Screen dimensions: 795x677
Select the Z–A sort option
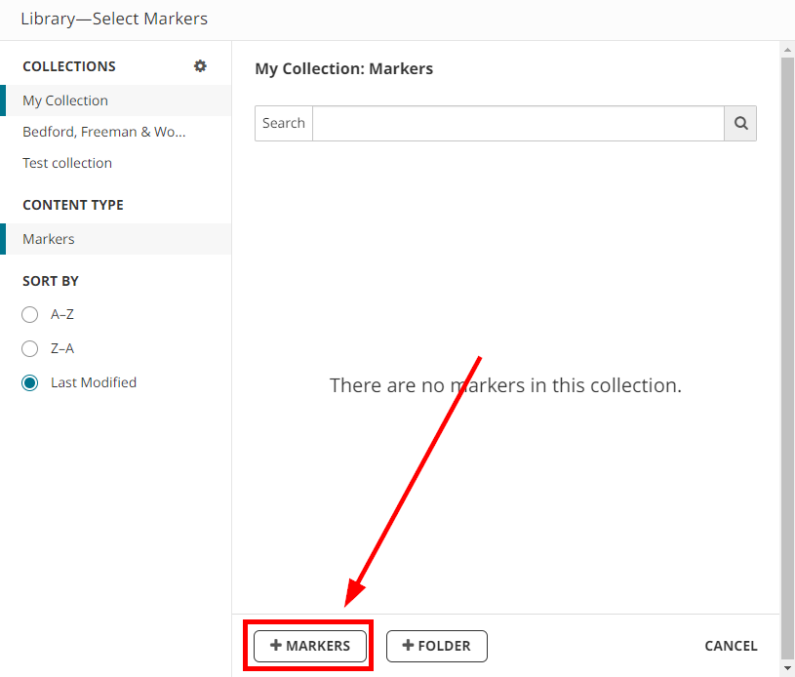pyautogui.click(x=30, y=348)
